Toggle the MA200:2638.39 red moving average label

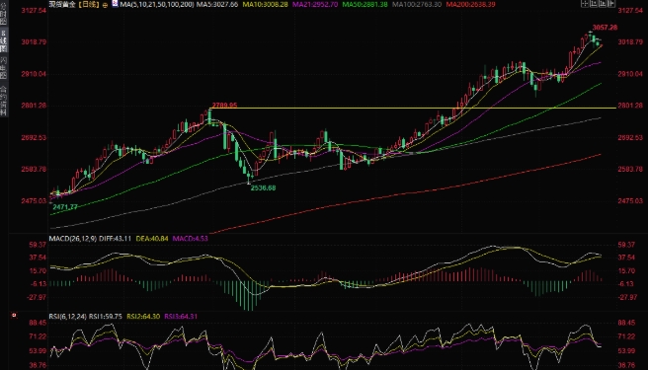point(471,4)
